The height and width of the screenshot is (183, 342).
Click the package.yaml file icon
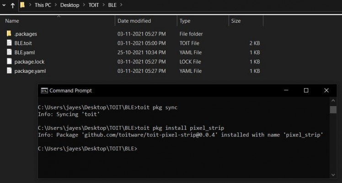point(9,71)
